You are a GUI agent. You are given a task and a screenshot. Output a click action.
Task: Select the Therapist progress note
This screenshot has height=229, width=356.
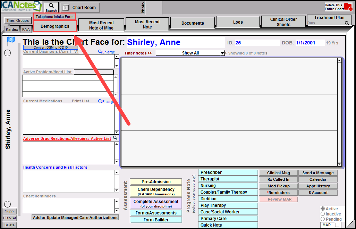[228, 179]
